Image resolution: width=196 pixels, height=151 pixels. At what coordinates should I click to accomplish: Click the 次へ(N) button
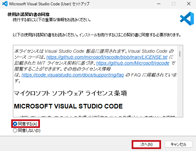coord(146,144)
